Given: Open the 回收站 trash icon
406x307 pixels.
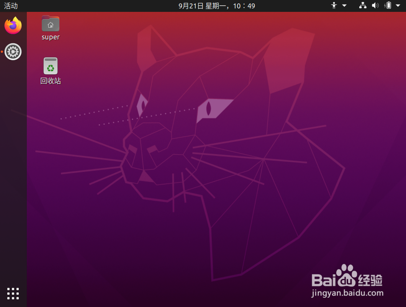Looking at the screenshot, I should point(51,66).
